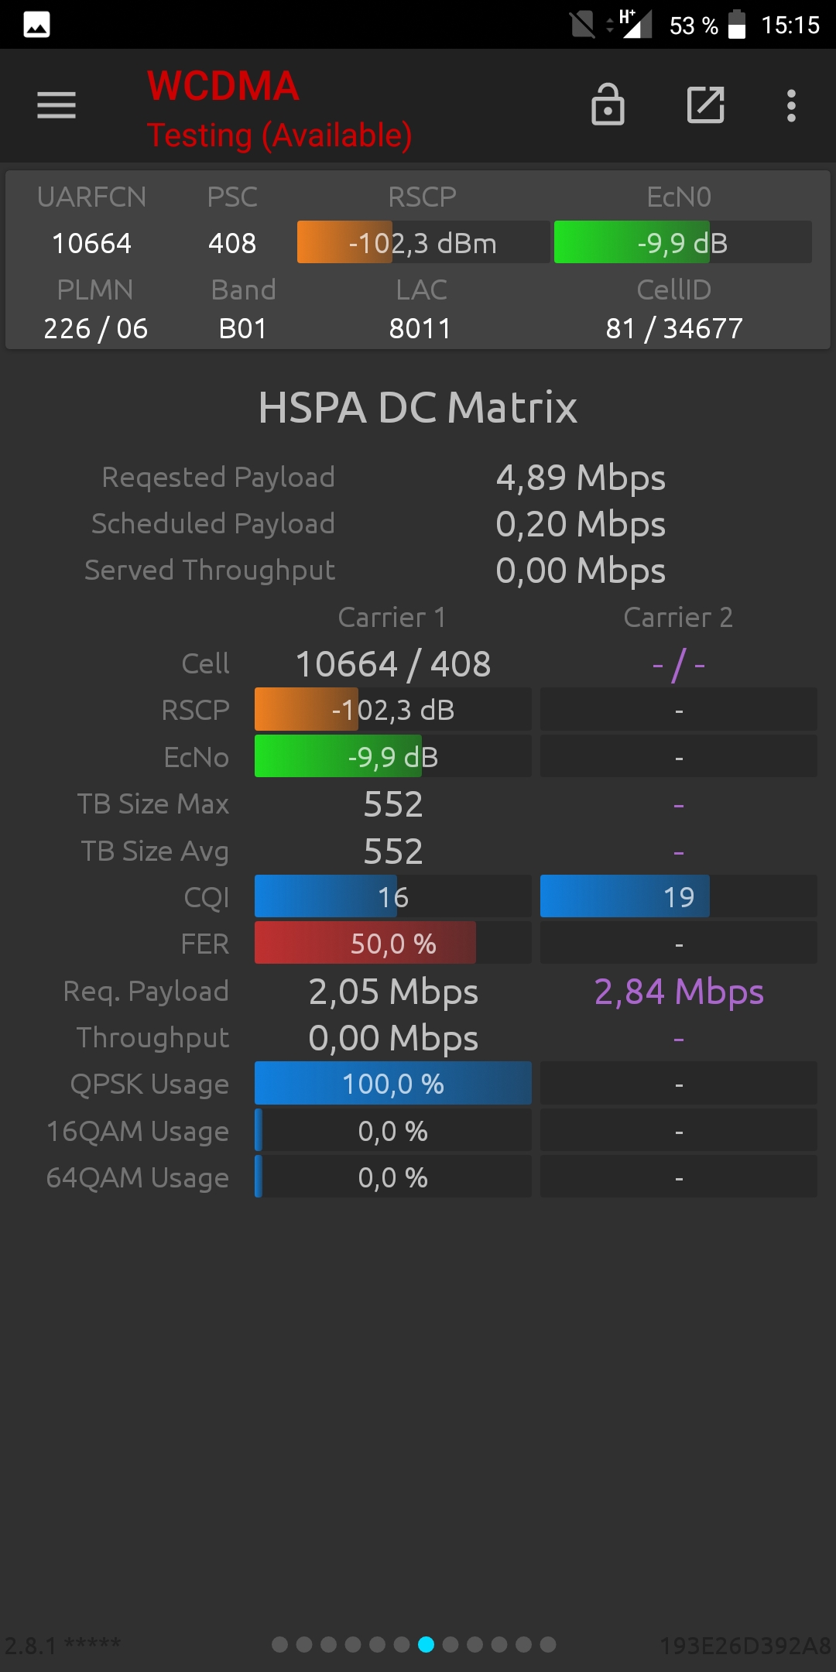836x1672 pixels.
Task: Open the three-dot overflow menu
Action: [x=791, y=105]
